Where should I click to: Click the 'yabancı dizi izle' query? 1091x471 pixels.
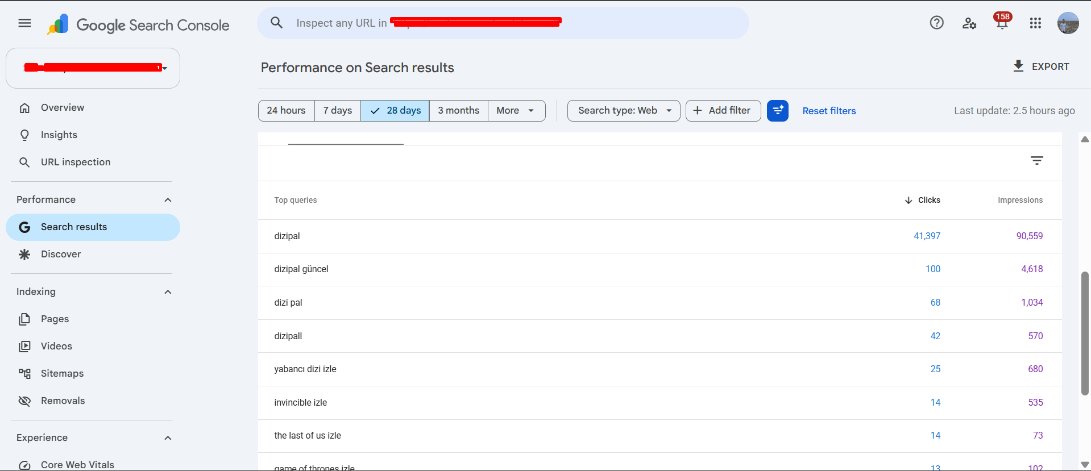point(305,369)
